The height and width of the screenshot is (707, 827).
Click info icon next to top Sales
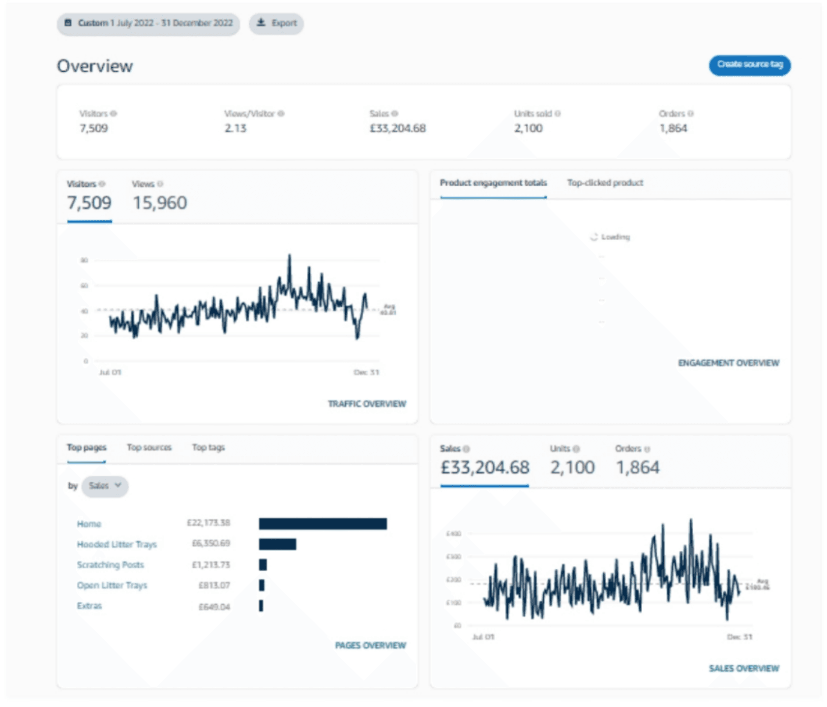point(395,114)
